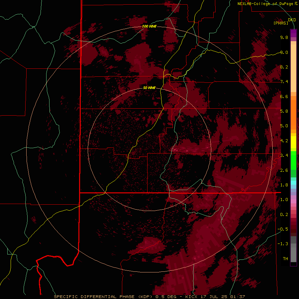The width and height of the screenshot is (299, 299).
Task: Click the 8.2 value on the color scale
Action: pos(284,67)
